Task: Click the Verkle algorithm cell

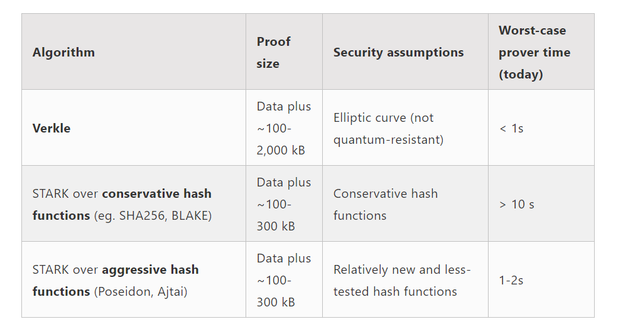Action: [134, 127]
